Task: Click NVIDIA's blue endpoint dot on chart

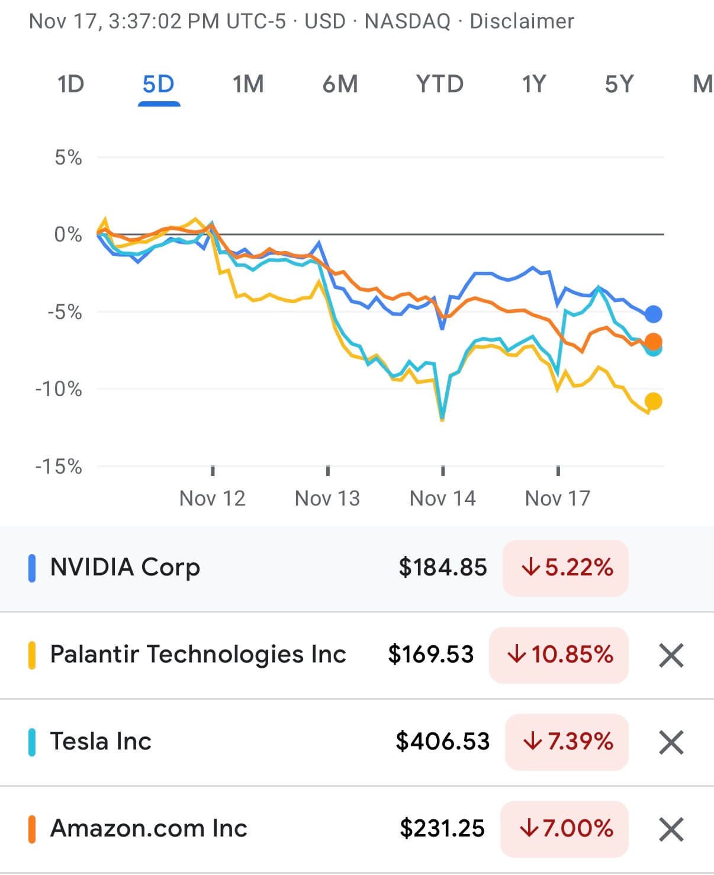Action: (x=653, y=314)
